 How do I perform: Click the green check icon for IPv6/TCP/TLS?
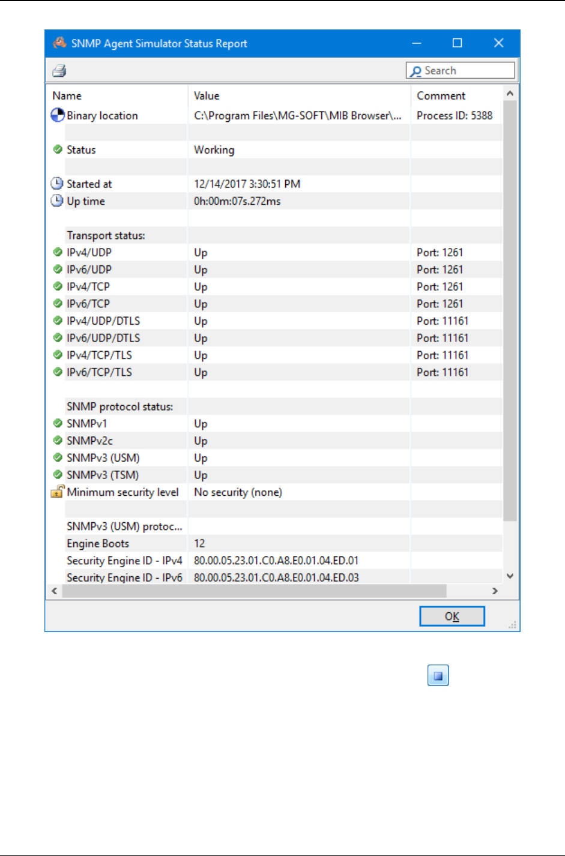coord(58,372)
